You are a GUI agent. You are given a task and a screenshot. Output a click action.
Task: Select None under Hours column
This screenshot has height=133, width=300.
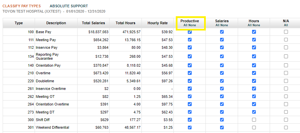click(257, 25)
